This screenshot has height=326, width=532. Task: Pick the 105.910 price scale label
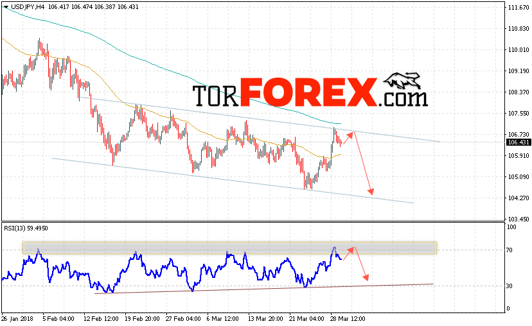pos(519,156)
